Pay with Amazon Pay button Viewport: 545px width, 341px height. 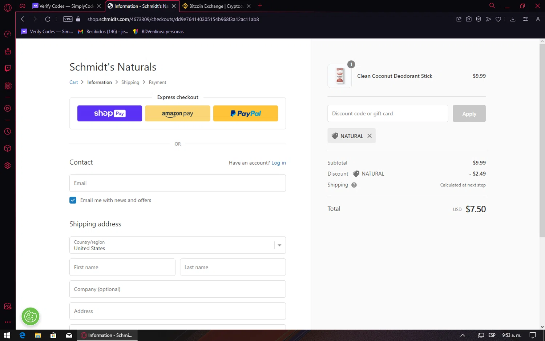[x=178, y=113]
